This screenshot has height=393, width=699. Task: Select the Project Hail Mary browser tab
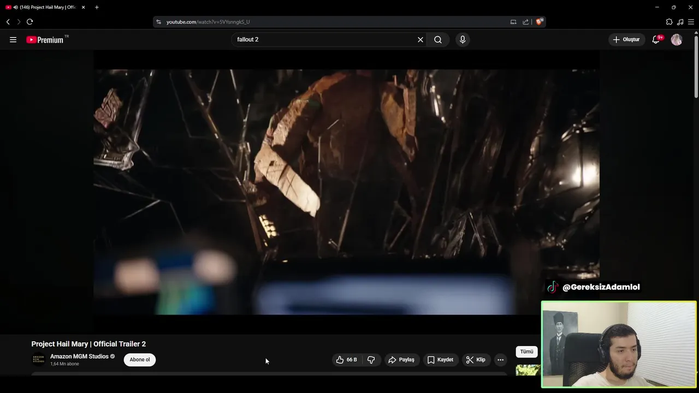pos(46,7)
